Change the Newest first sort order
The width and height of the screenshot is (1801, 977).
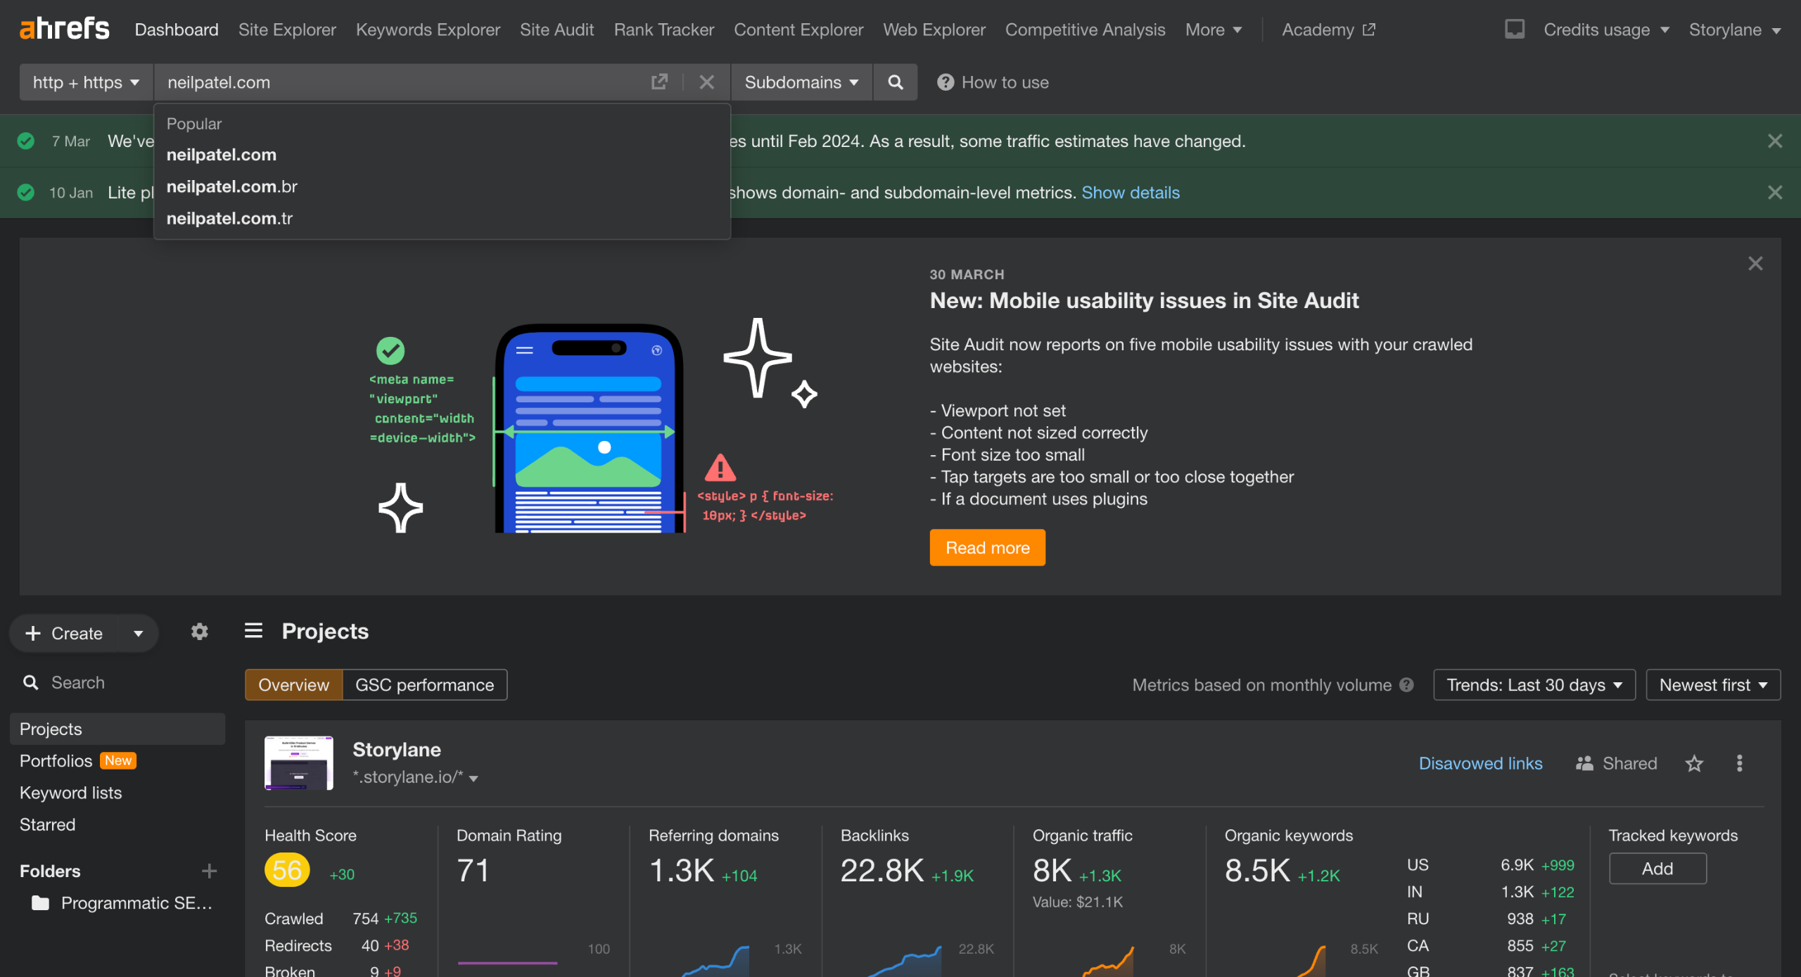[1713, 685]
